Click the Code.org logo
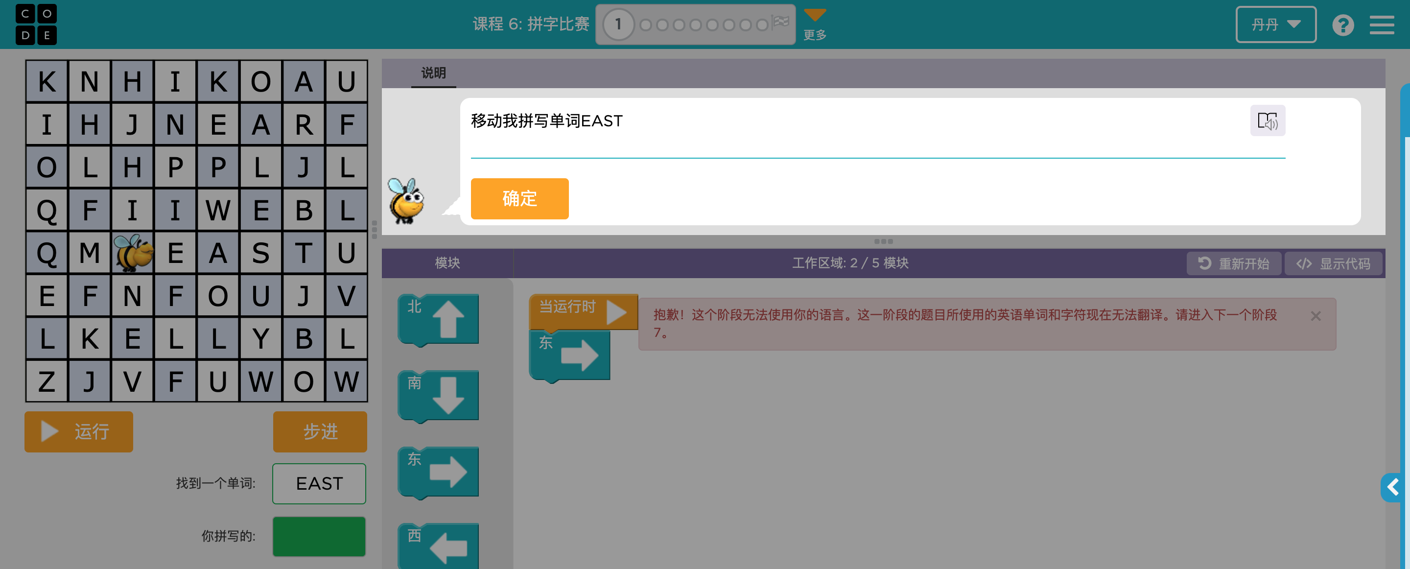Image resolution: width=1410 pixels, height=569 pixels. pos(36,24)
